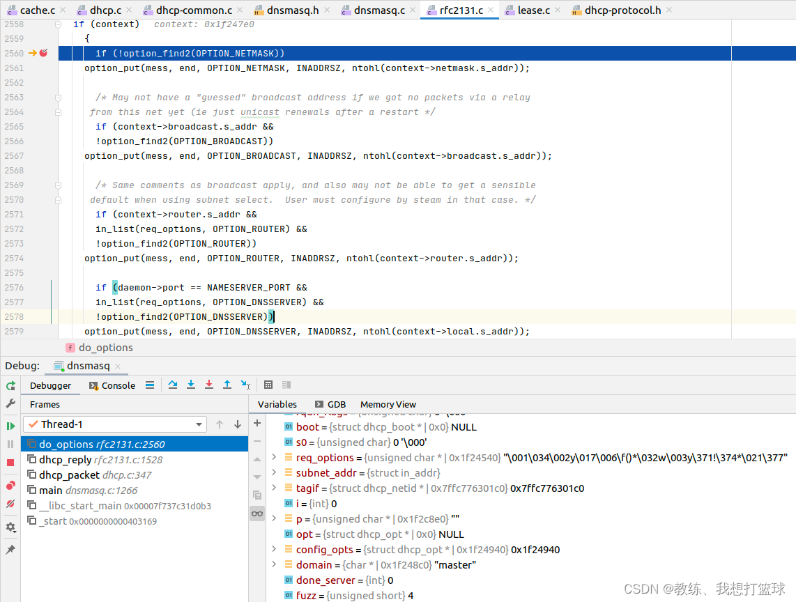Screen dimensions: 796x602
Task: Click the Step Out icon
Action: (x=227, y=384)
